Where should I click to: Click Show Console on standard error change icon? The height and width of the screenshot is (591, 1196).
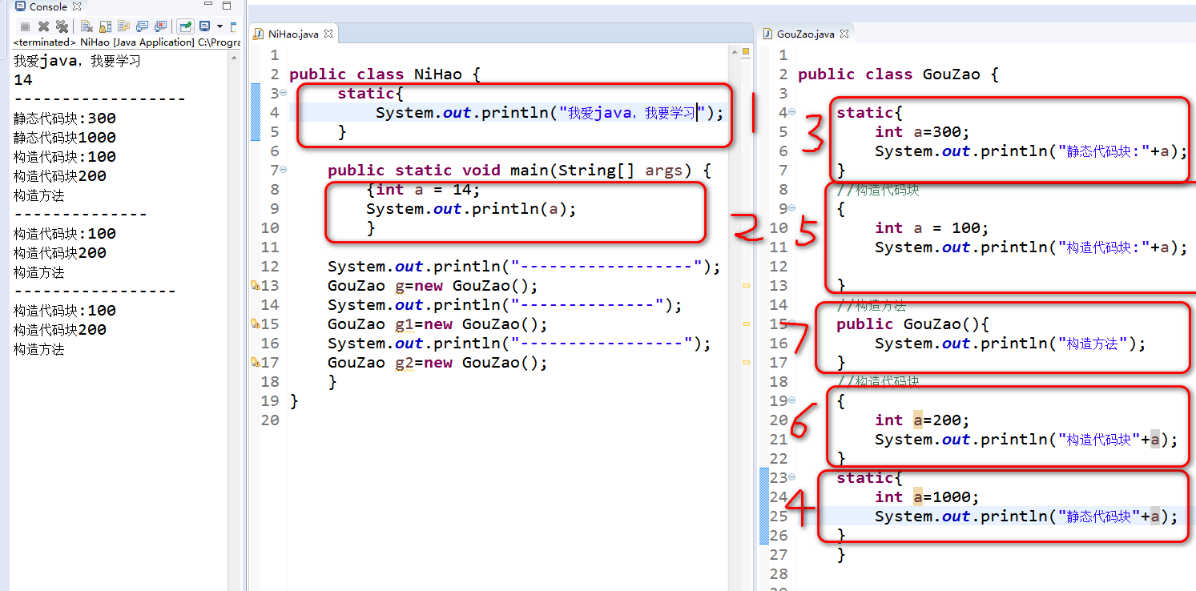tap(161, 26)
